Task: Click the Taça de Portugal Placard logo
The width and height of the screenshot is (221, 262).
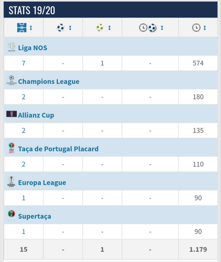Action: click(x=12, y=148)
